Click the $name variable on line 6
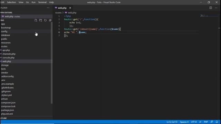The image size is (221, 124). coord(82,32)
